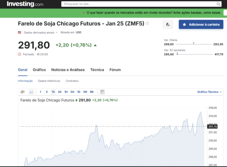Open the Gráfico Técnico link
227x167 pixels.
point(209,92)
